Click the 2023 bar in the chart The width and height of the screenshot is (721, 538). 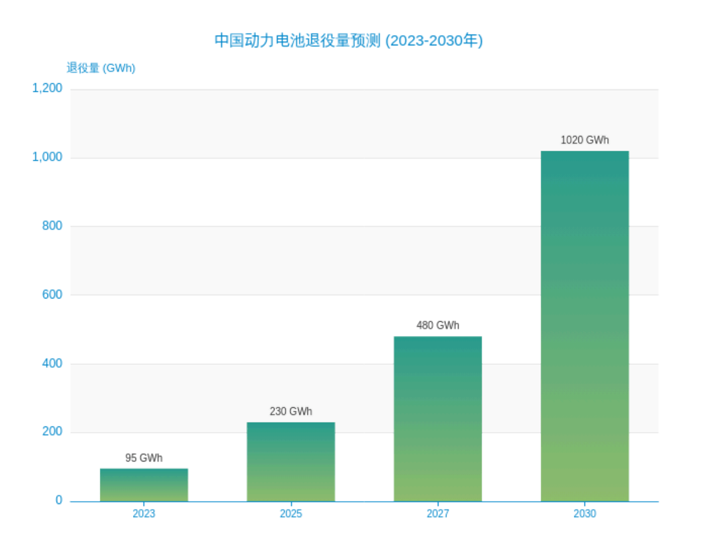click(x=144, y=485)
